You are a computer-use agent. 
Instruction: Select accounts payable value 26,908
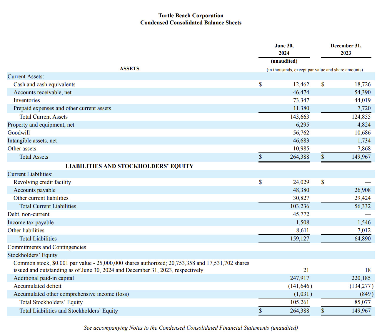point(363,190)
